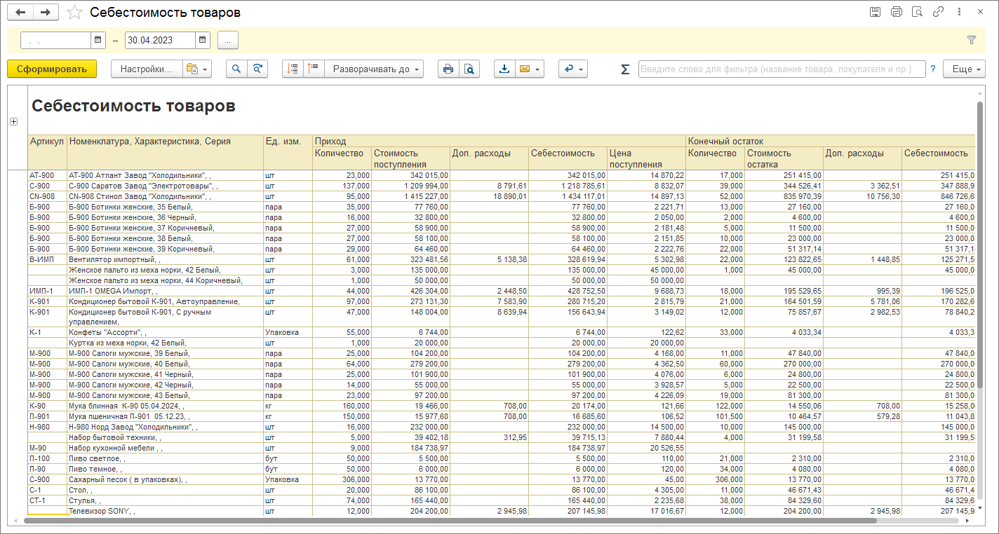Open report settings via Настройки button

pyautogui.click(x=146, y=69)
